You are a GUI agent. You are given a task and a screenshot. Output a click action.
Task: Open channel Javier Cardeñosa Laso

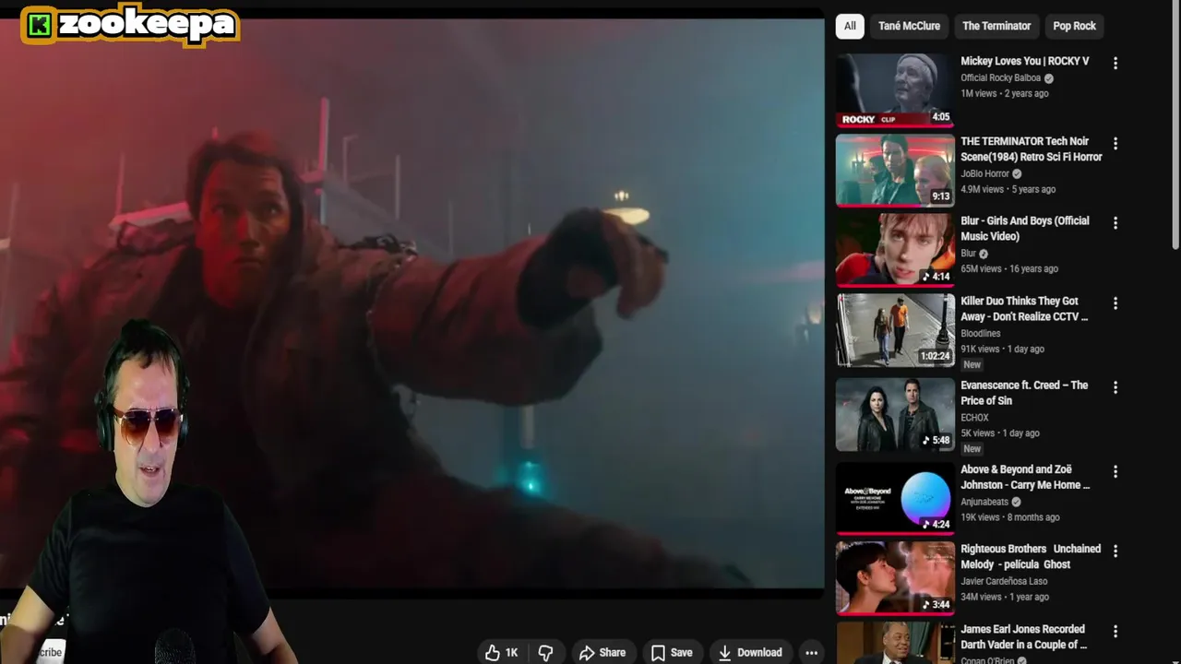tap(1004, 581)
